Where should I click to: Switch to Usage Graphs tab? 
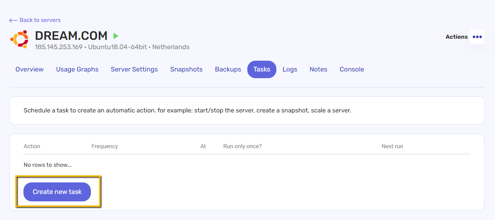pos(77,69)
